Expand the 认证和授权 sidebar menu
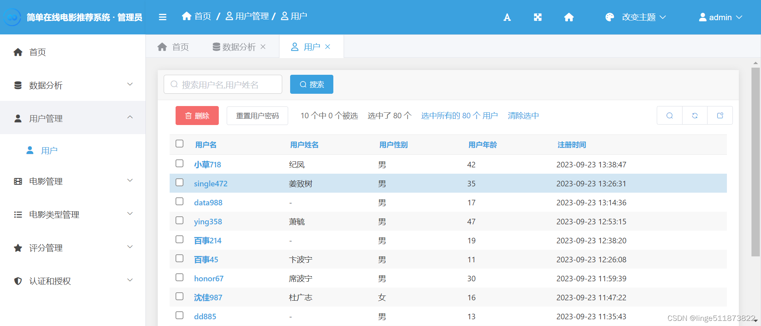 pyautogui.click(x=130, y=280)
